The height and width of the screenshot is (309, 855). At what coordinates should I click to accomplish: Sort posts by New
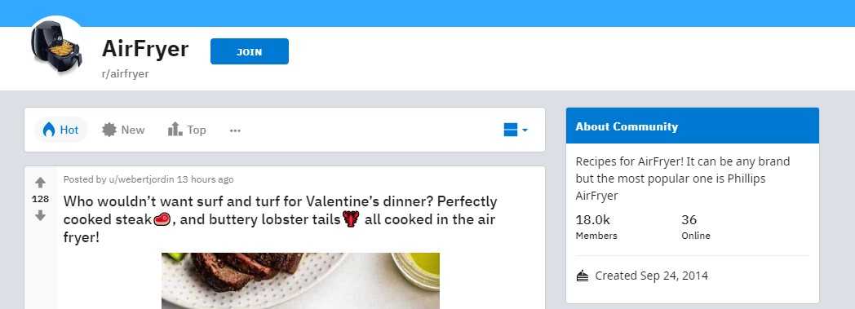click(x=123, y=130)
